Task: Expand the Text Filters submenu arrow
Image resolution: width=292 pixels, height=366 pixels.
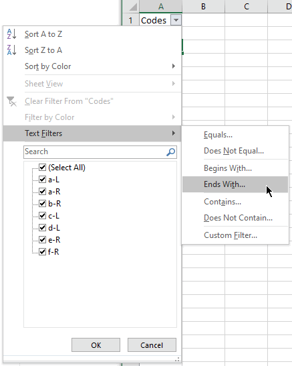Action: (174, 133)
